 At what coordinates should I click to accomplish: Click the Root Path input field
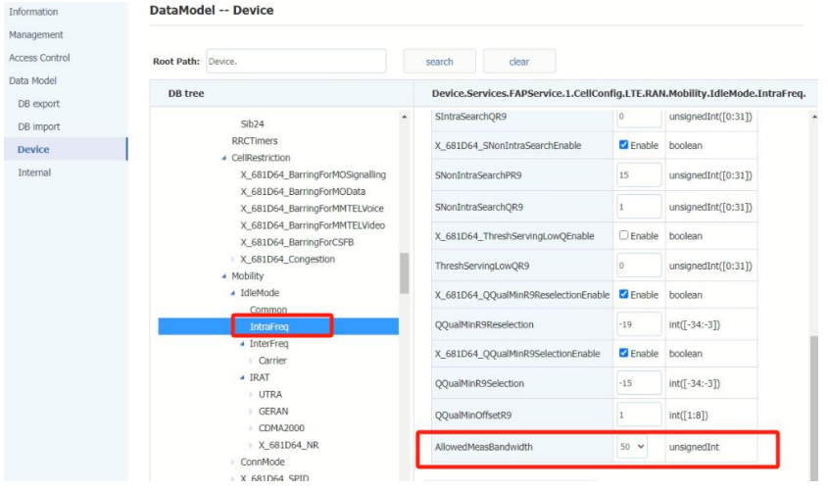(296, 61)
